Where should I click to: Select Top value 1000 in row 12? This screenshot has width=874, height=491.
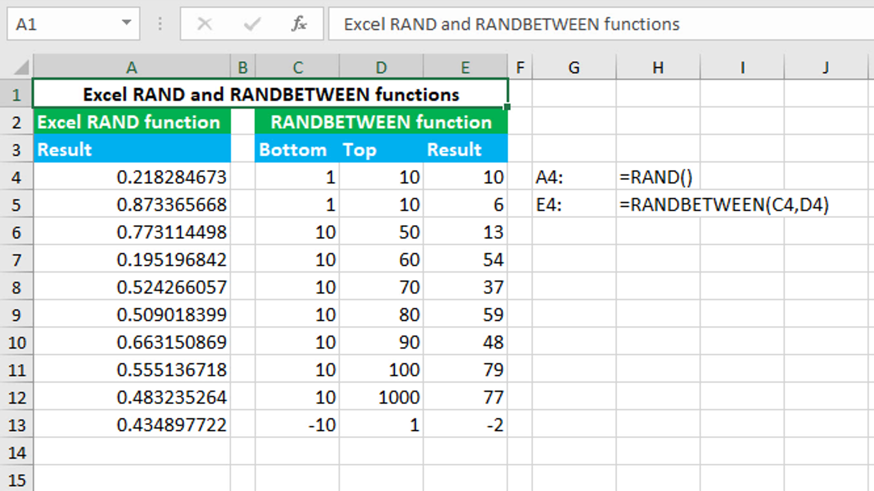[381, 397]
